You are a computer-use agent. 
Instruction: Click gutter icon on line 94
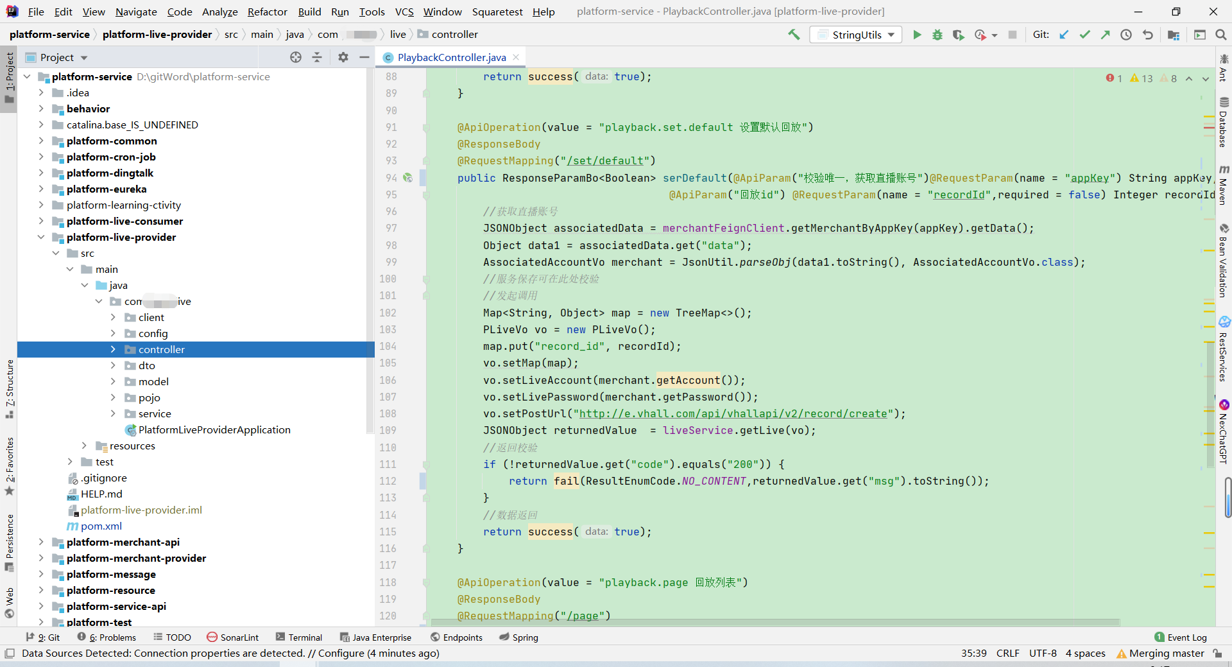click(407, 178)
